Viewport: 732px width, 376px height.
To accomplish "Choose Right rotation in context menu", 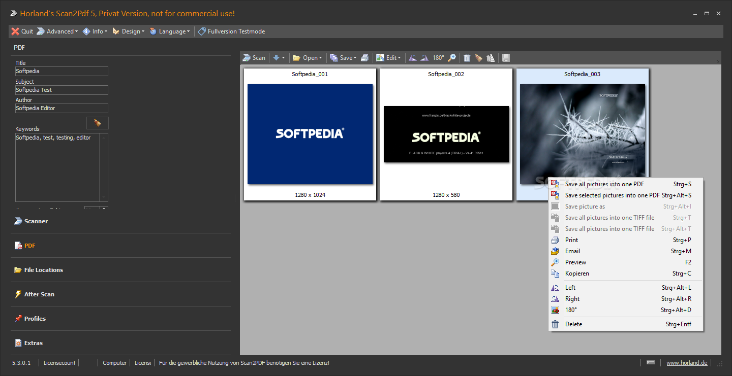I will [626, 299].
